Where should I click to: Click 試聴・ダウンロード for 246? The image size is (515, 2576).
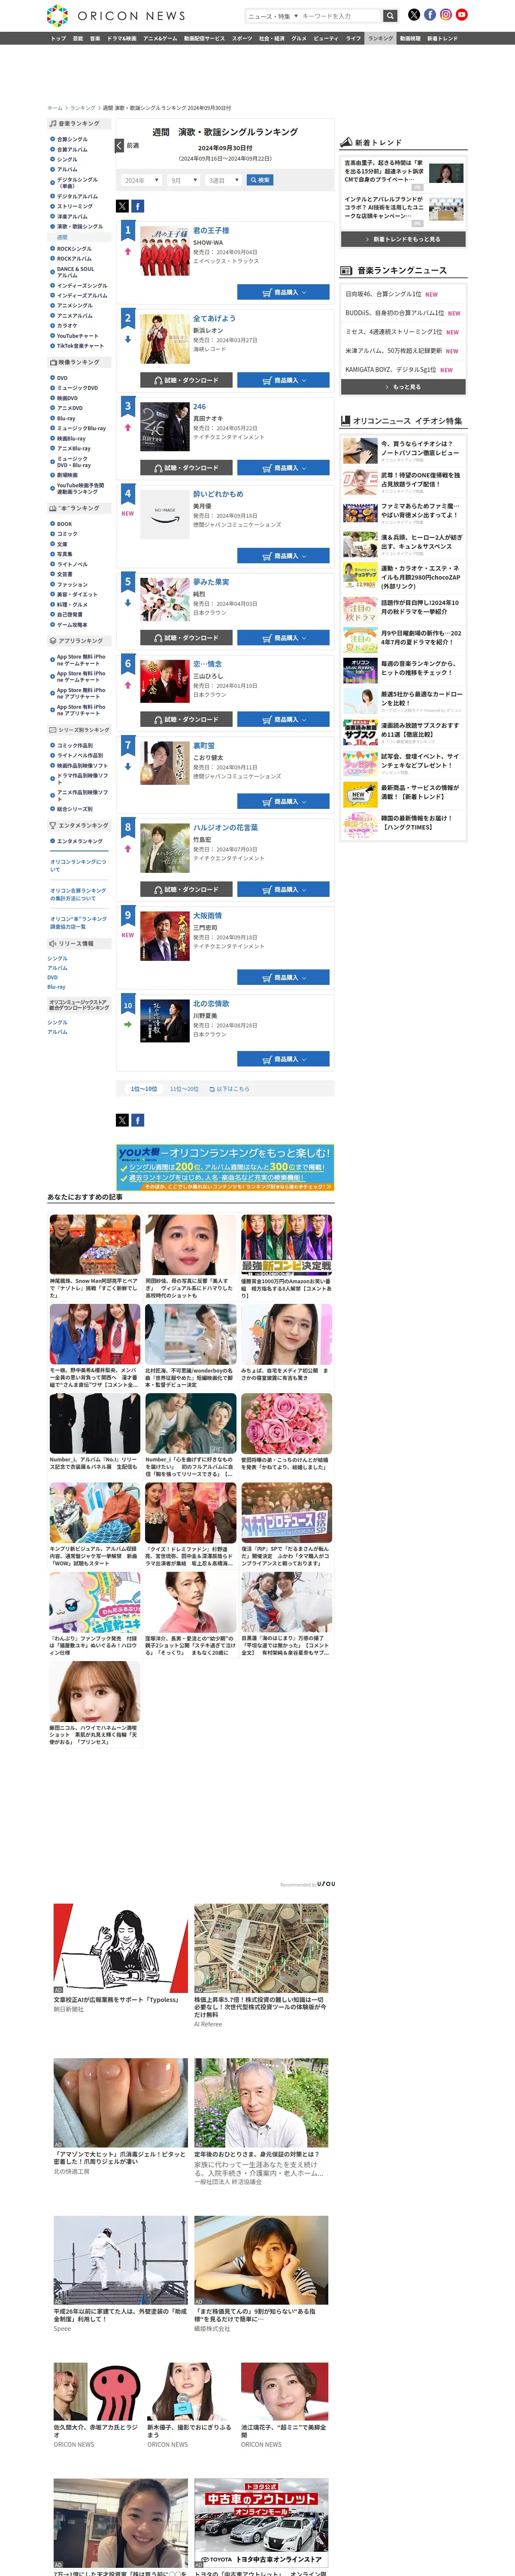pos(186,468)
